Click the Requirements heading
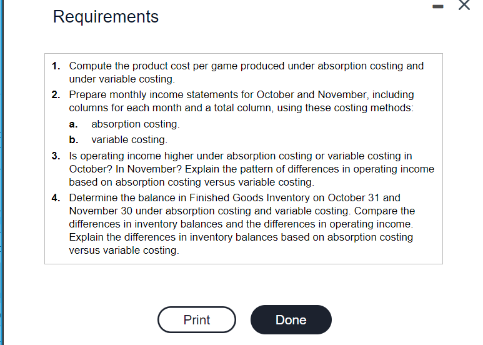This screenshot has width=483, height=345. [106, 17]
